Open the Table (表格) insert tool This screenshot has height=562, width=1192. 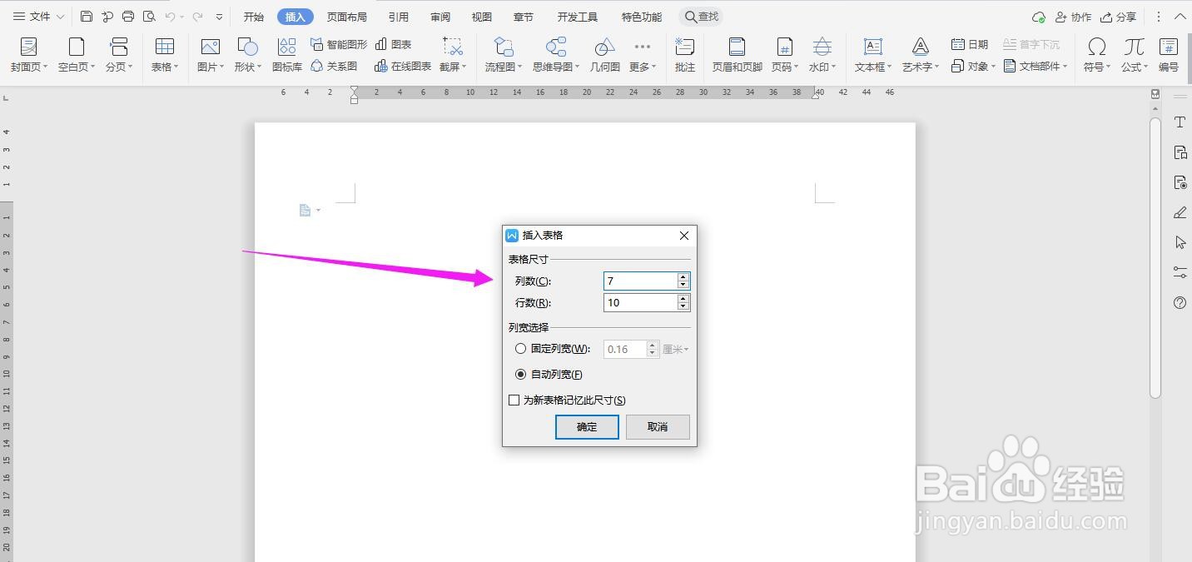[x=165, y=55]
